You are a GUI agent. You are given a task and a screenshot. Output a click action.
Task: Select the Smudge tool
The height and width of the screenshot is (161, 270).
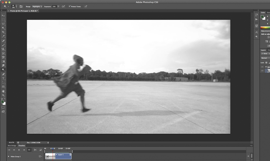[x=3, y=66]
